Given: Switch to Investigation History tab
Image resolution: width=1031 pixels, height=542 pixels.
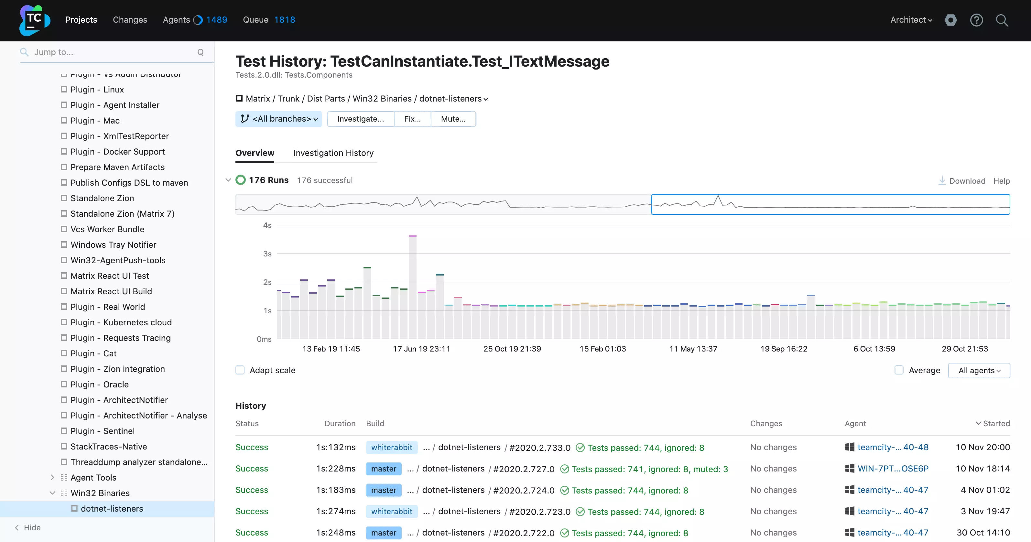Looking at the screenshot, I should coord(333,153).
